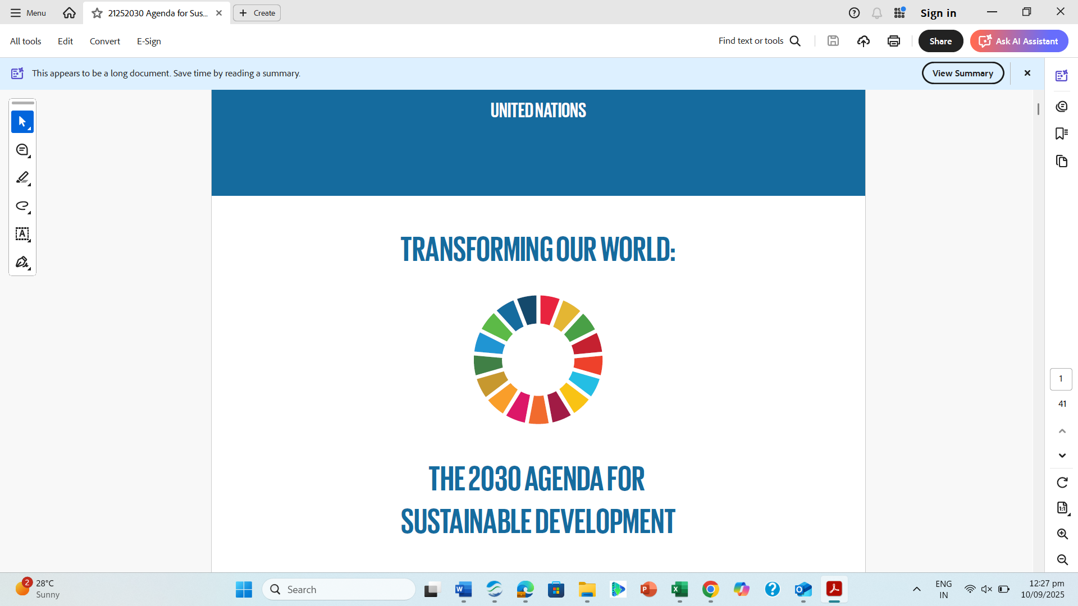Select the add comment tool
1078x606 pixels.
coord(22,150)
